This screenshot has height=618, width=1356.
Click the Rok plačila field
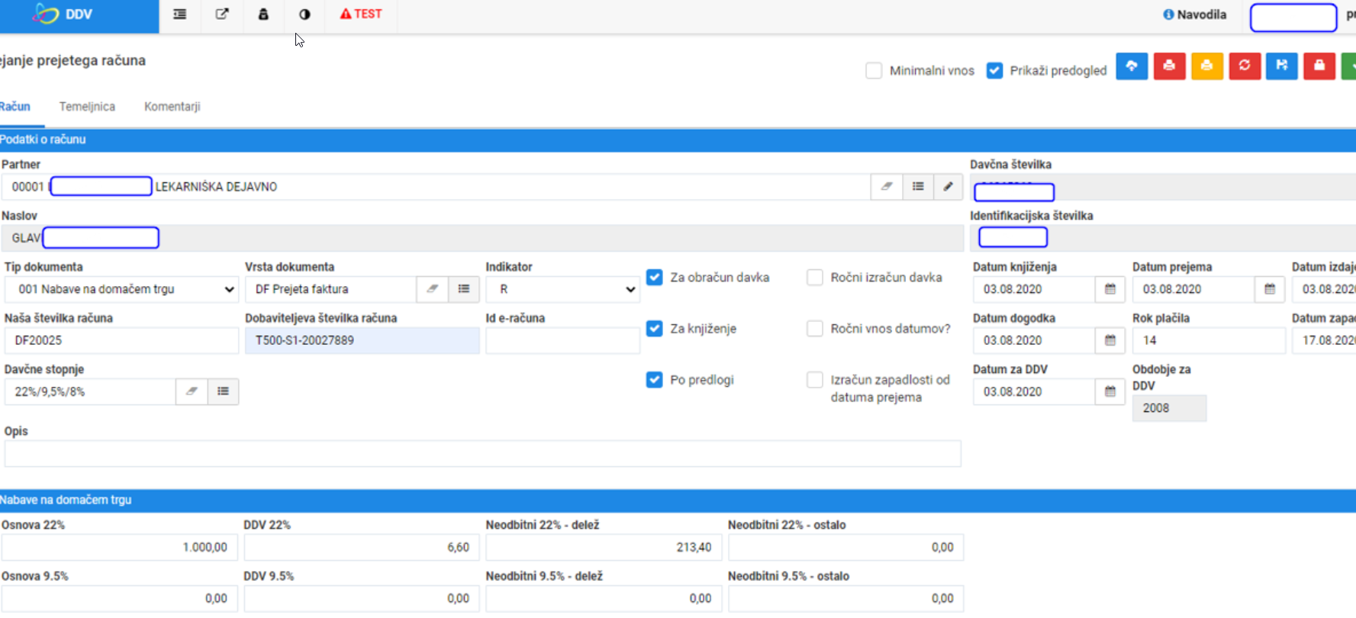(x=1209, y=340)
